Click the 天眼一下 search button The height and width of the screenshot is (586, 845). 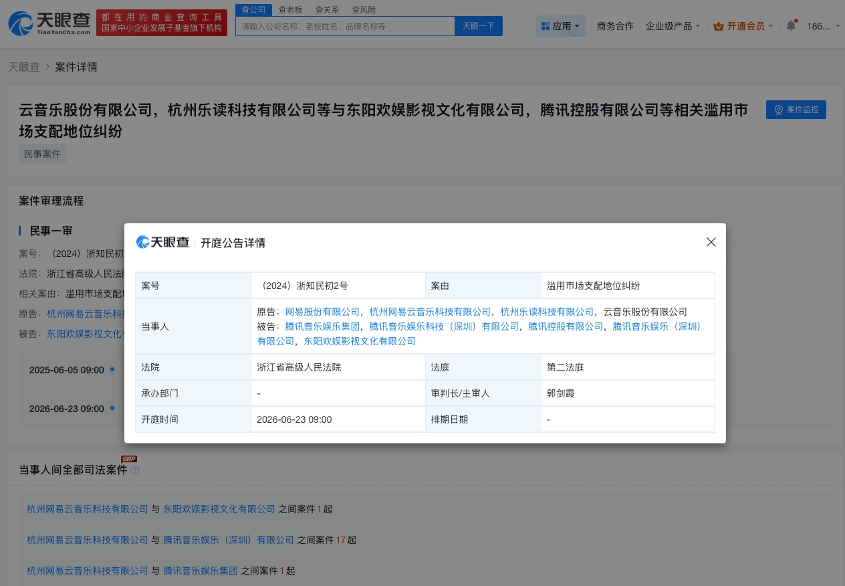pyautogui.click(x=479, y=26)
